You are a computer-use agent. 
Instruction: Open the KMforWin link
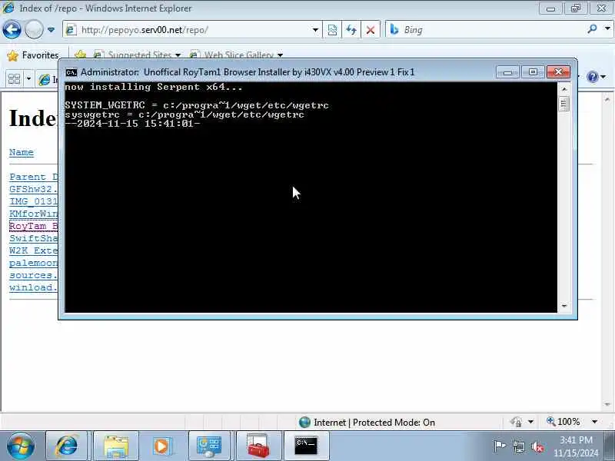[33, 214]
